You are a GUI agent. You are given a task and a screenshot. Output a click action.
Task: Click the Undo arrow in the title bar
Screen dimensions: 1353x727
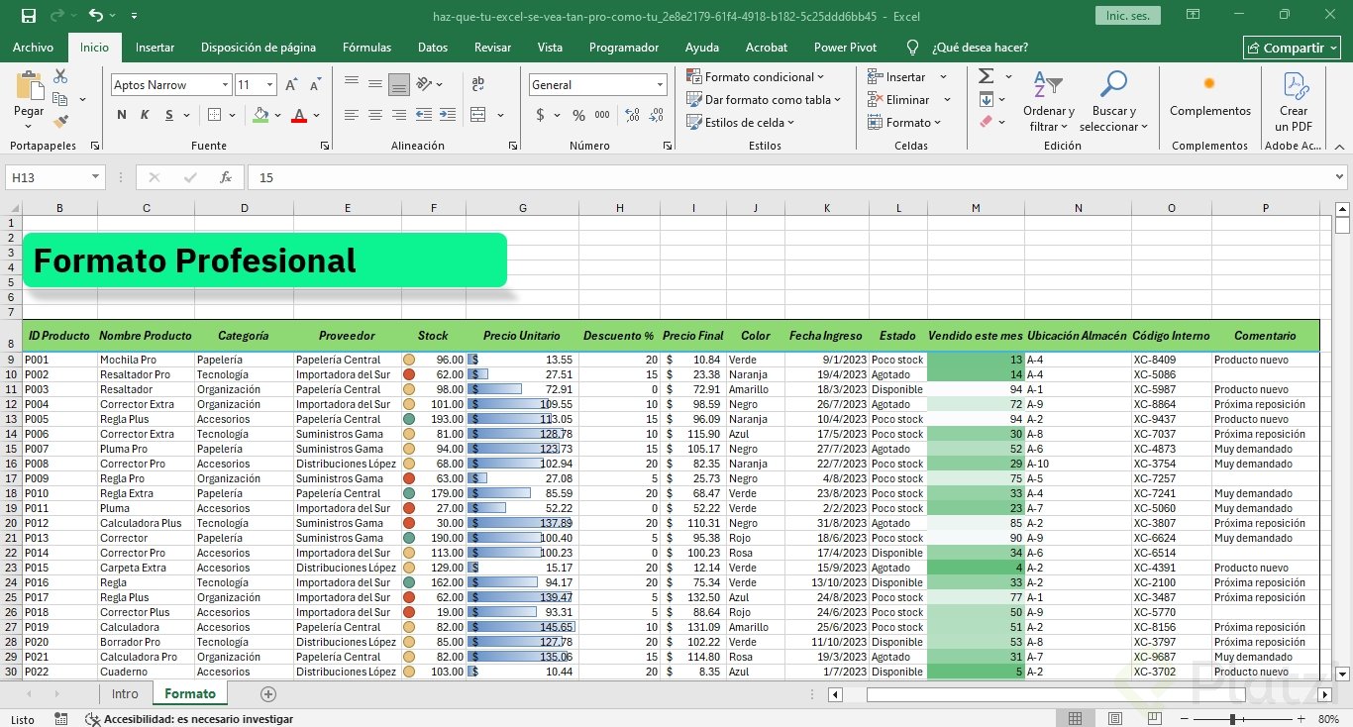coord(95,16)
